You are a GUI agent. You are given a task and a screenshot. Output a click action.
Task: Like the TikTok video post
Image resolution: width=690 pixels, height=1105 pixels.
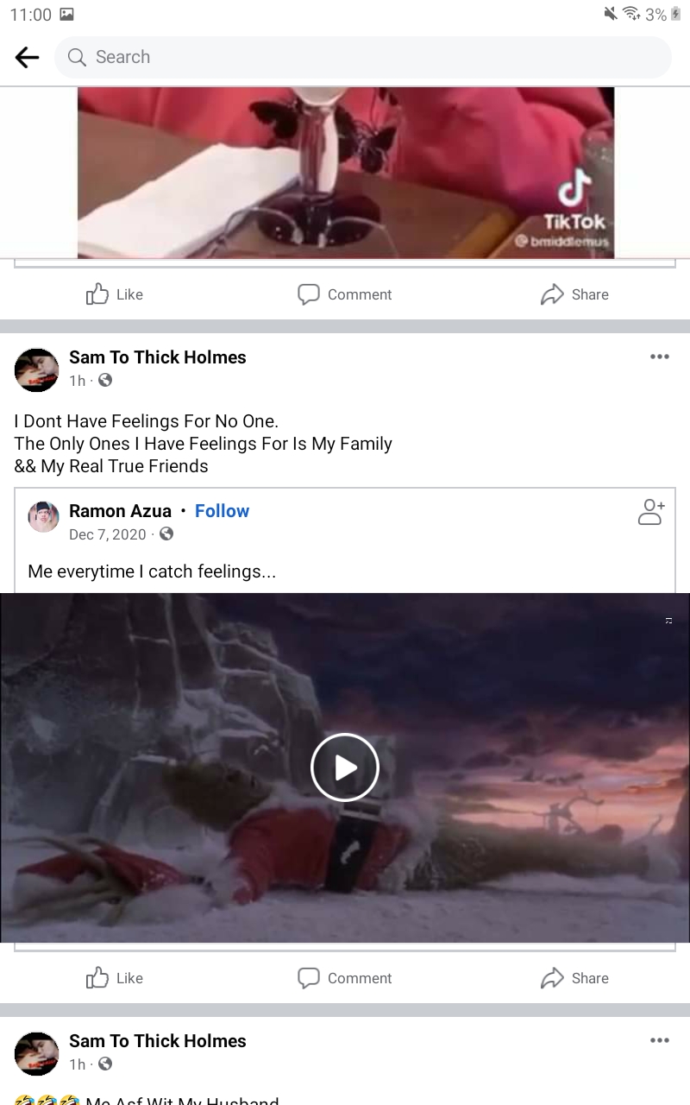click(115, 294)
